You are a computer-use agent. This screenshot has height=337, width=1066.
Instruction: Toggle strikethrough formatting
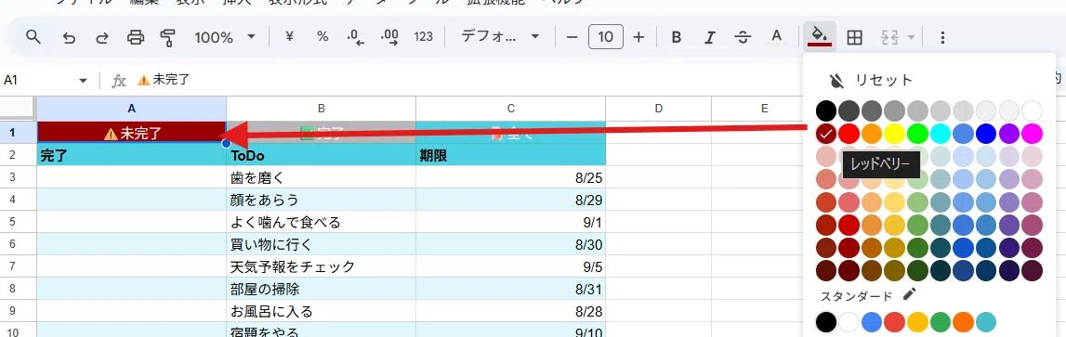point(744,37)
